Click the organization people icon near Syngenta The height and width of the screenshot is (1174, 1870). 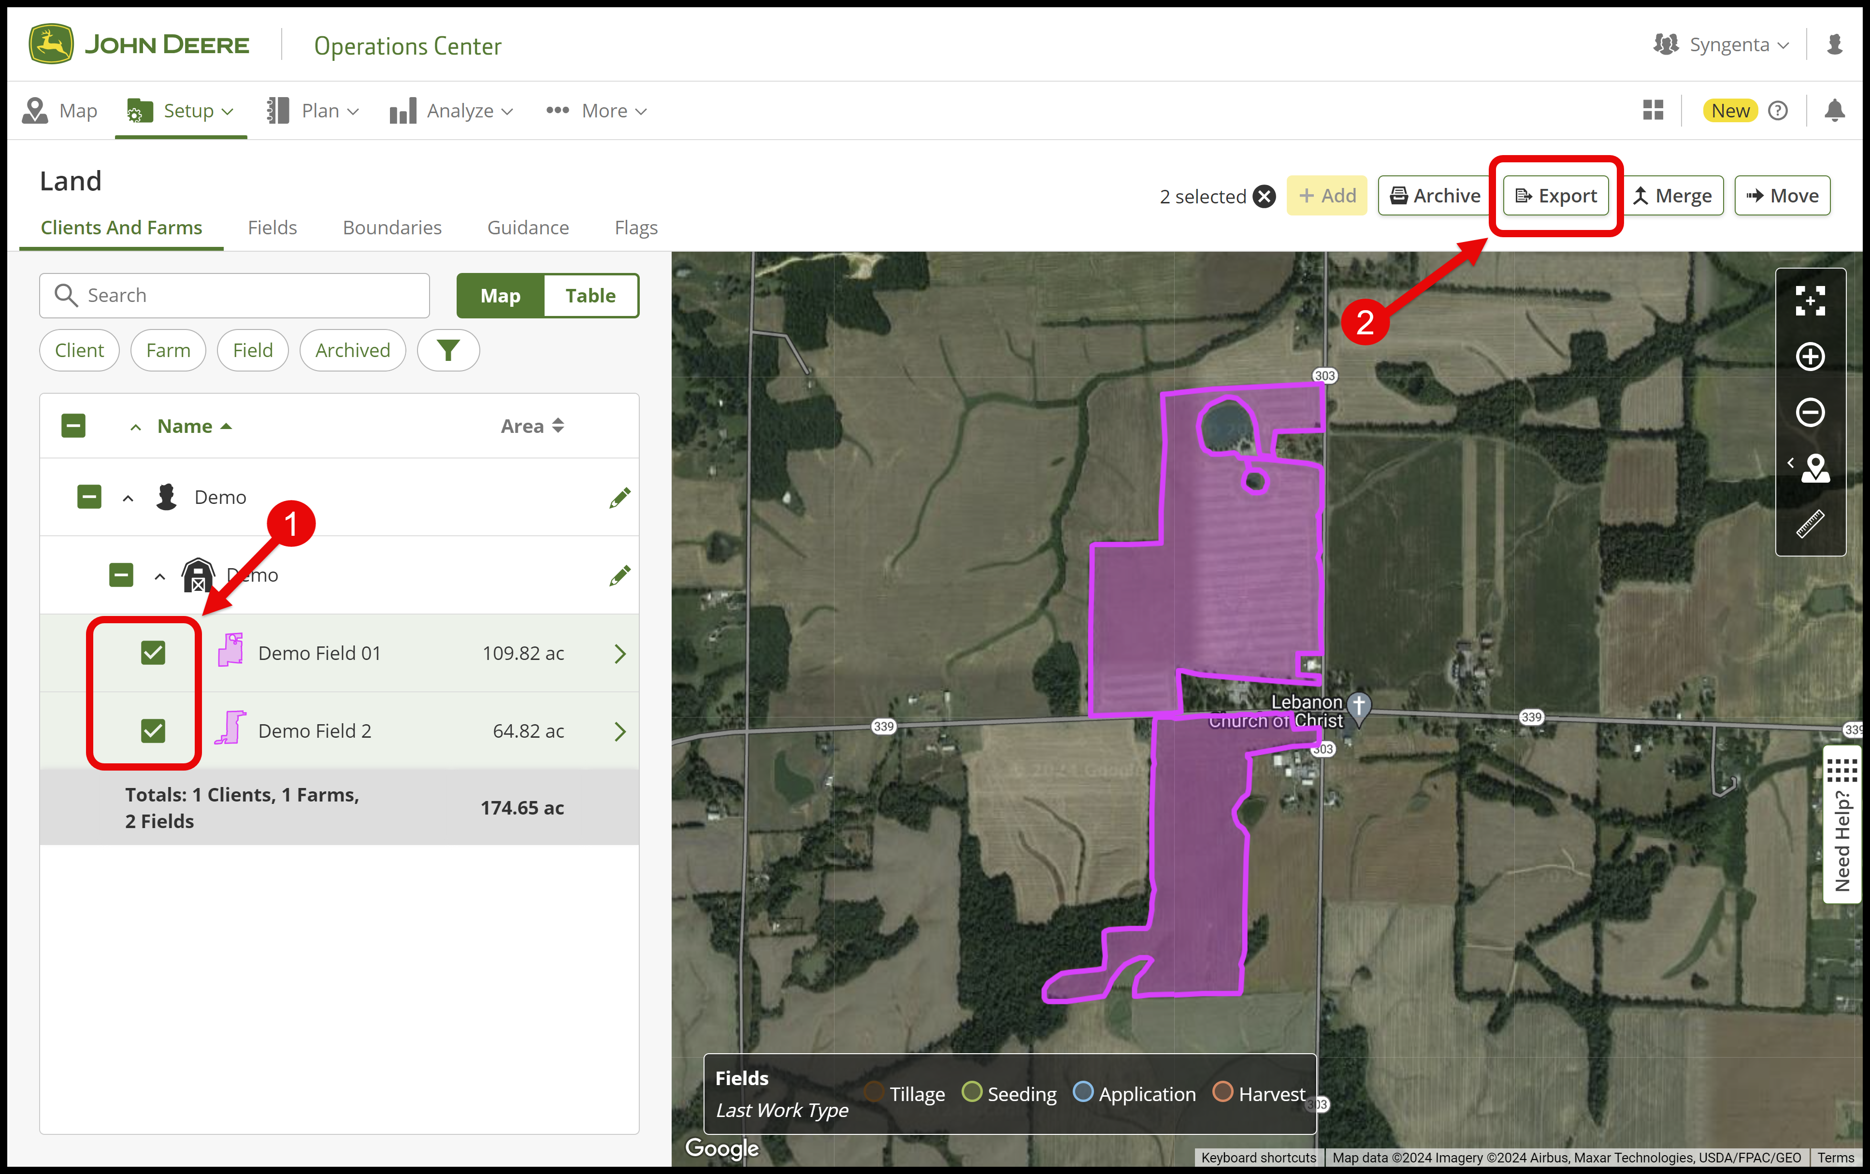coord(1666,44)
